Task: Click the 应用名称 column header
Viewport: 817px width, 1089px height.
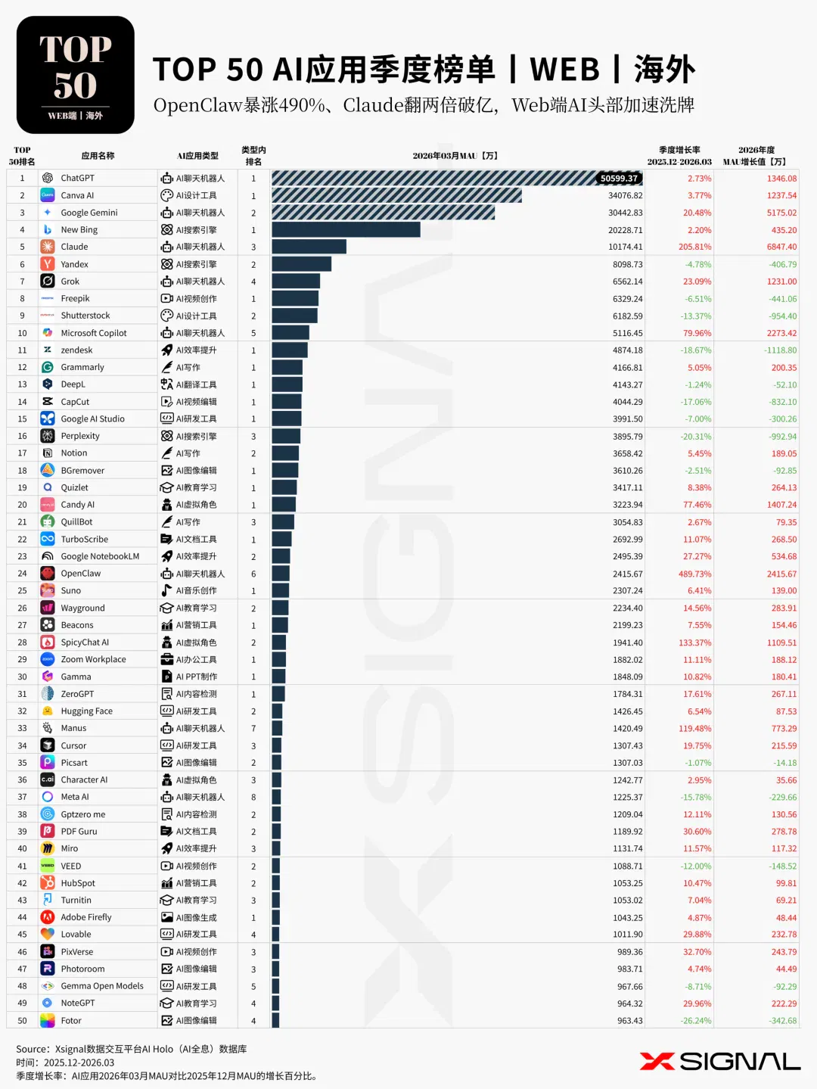Action: [x=98, y=156]
